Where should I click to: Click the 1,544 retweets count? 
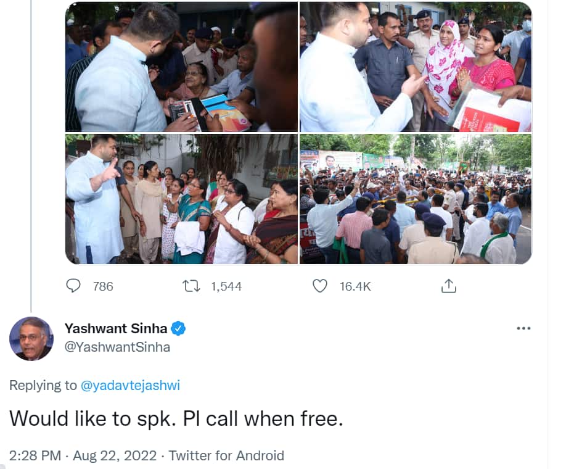226,286
